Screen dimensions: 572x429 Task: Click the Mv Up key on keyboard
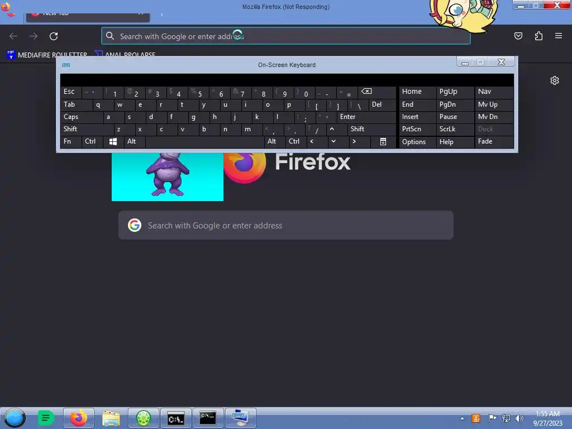tap(494, 104)
